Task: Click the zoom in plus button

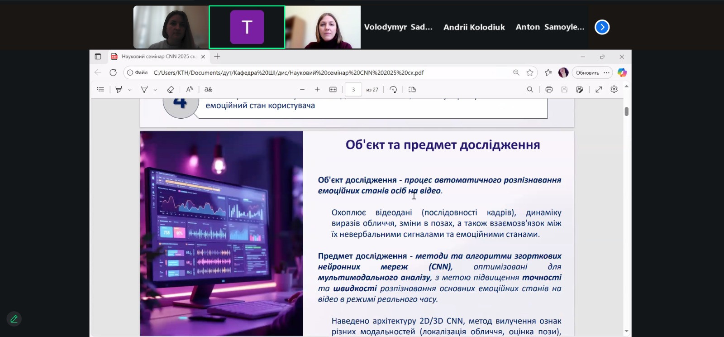Action: coord(317,90)
